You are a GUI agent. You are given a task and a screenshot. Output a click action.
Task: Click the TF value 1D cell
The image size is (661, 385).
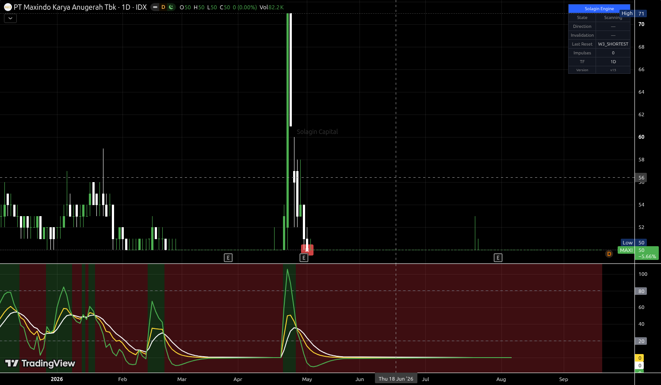pyautogui.click(x=613, y=62)
